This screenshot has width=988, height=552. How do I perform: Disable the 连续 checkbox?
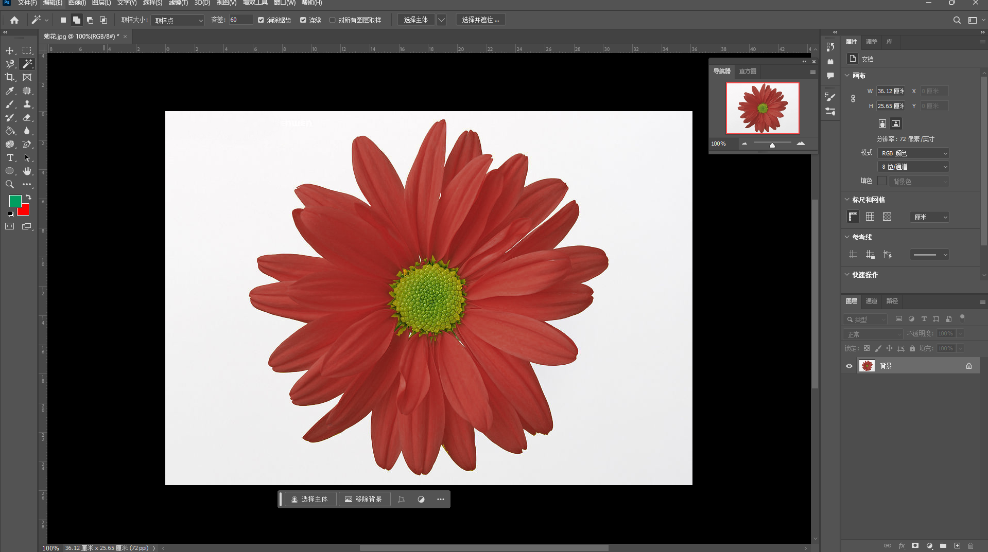tap(303, 20)
